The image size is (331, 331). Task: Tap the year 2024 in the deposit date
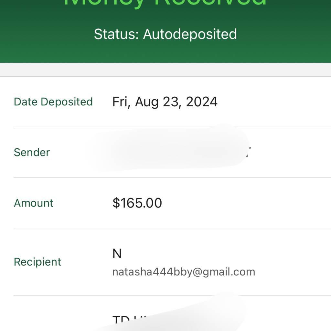(202, 102)
